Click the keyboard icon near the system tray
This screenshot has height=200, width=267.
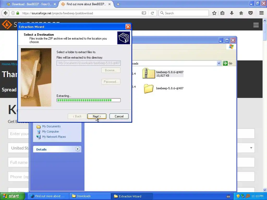pos(228,196)
